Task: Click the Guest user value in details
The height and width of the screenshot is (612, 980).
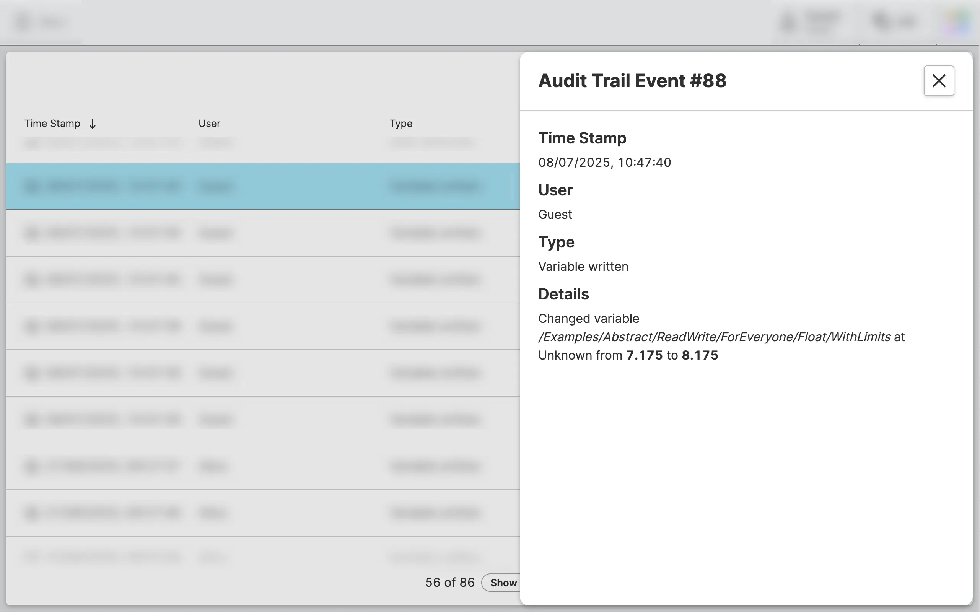Action: point(555,215)
